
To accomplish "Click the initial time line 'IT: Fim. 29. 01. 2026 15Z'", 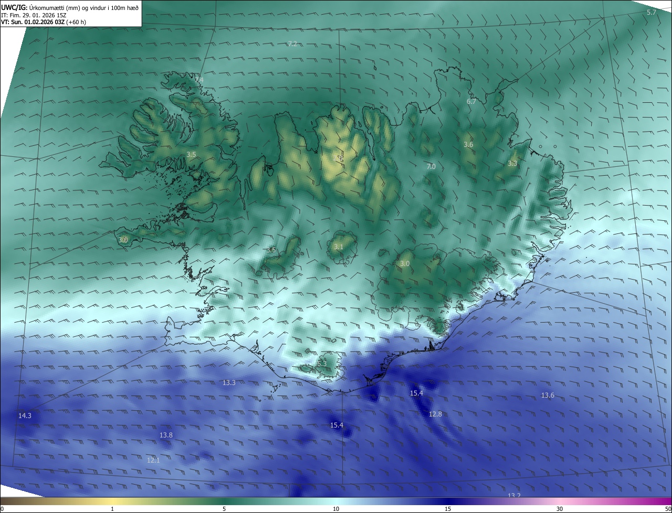I will click(34, 15).
